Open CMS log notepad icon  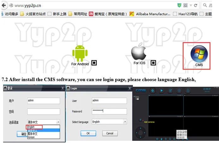pyautogui.click(x=170, y=91)
